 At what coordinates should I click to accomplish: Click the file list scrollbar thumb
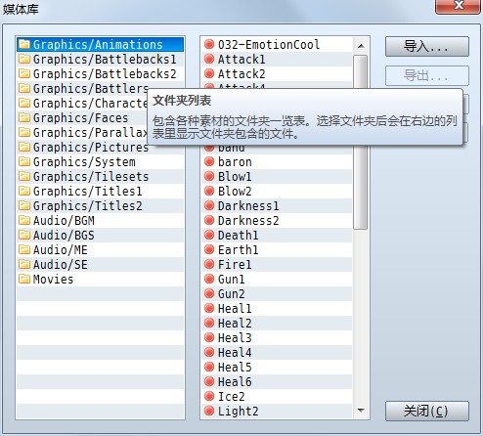pos(361,142)
